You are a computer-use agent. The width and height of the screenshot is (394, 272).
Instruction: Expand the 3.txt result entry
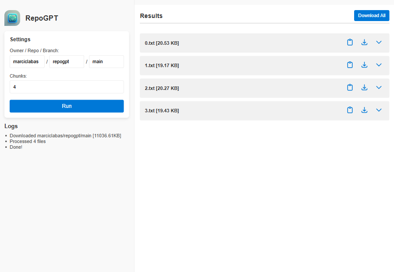coord(379,110)
